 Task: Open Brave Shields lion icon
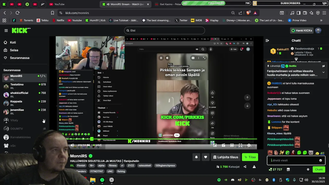(x=248, y=13)
